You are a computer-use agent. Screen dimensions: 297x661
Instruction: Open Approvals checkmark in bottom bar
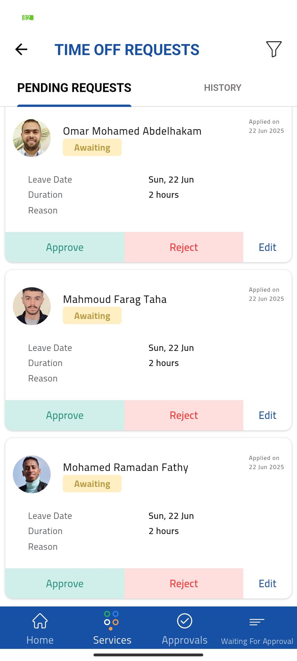click(x=185, y=628)
